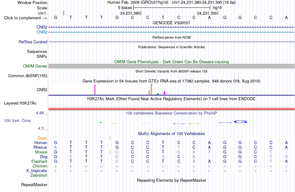
Task: Click the light blue CNR2 GENCODE transcript label
Action: point(42,32)
